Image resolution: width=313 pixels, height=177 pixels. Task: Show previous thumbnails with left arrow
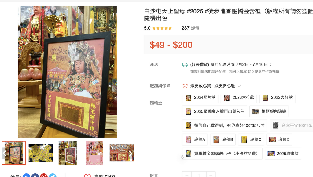tap(4, 153)
